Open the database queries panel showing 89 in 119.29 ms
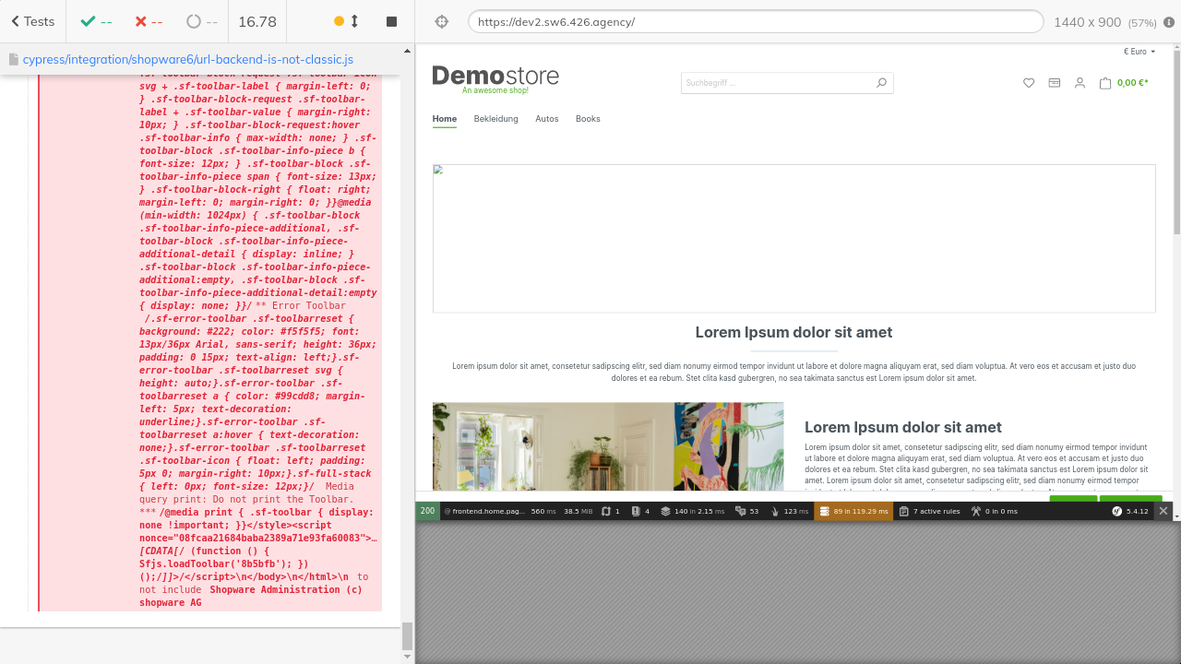1181x664 pixels. coord(853,511)
